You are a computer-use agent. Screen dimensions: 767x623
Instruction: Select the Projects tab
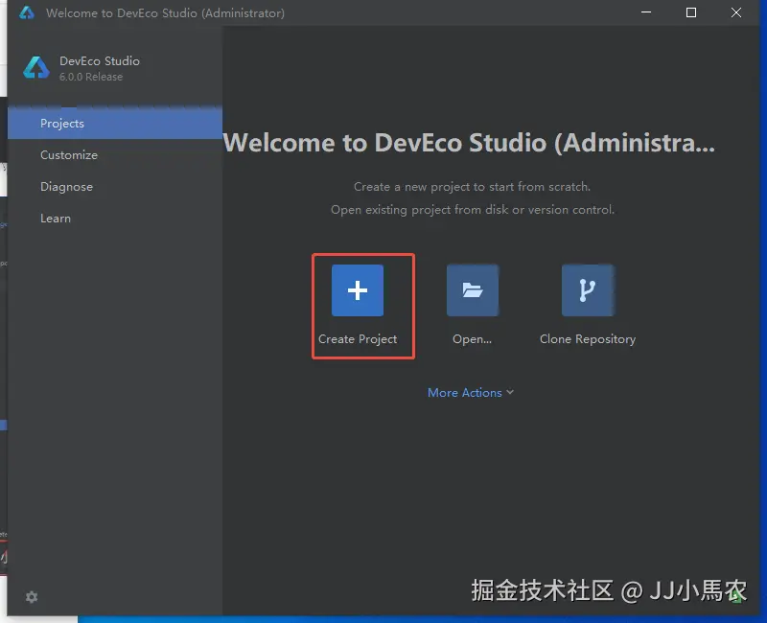pyautogui.click(x=115, y=124)
